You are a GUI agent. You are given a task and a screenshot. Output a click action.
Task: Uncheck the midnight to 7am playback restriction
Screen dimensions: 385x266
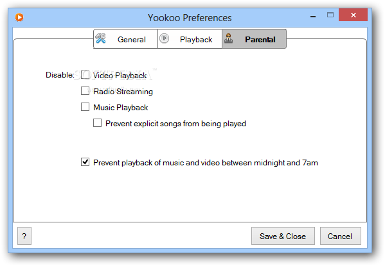(x=85, y=162)
